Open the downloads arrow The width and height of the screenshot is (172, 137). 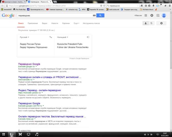(153, 6)
